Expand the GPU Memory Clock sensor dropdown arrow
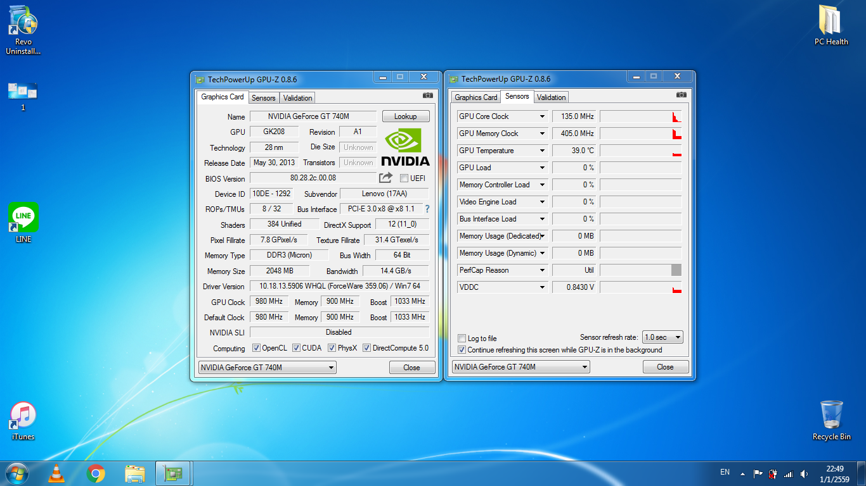 (x=543, y=134)
